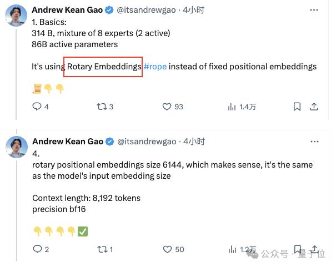Open the #rope hashtag link

point(155,67)
